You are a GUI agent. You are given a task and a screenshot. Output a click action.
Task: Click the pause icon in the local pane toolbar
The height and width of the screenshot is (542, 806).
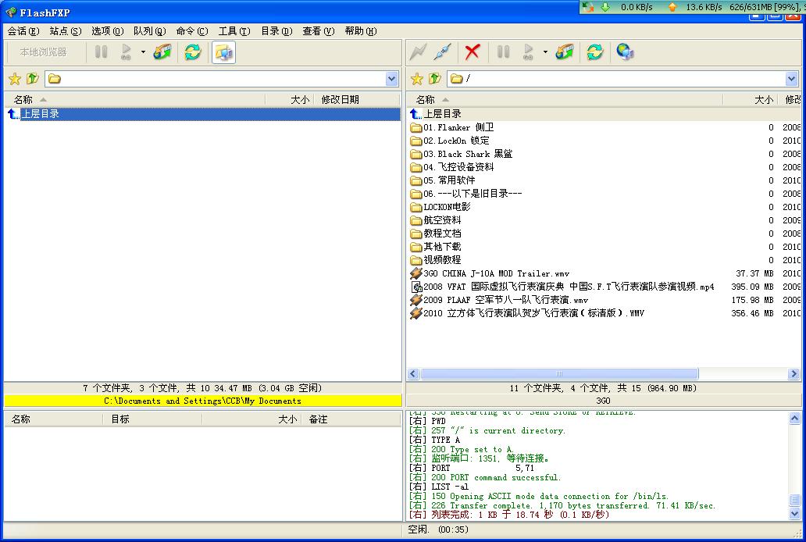pos(102,52)
